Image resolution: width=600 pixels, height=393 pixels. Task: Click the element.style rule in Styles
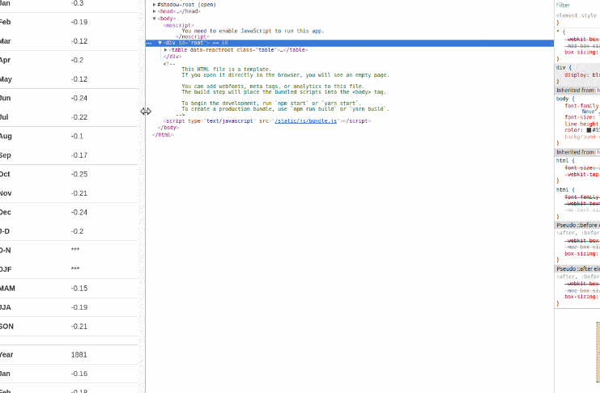tap(575, 15)
